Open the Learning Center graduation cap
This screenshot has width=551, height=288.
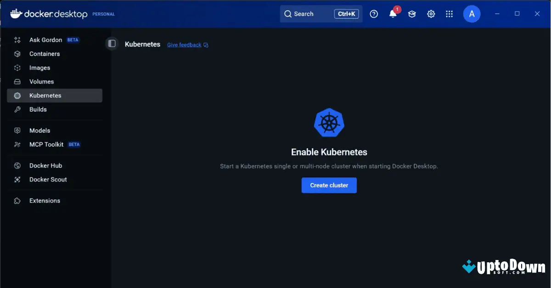click(x=412, y=14)
